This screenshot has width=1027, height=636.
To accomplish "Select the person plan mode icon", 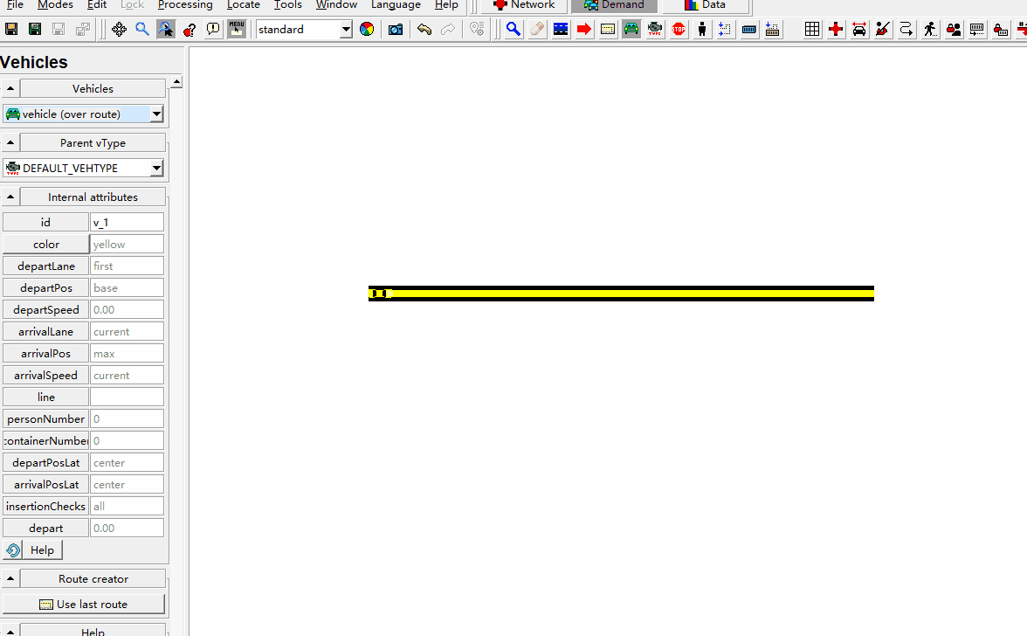I will (x=726, y=30).
